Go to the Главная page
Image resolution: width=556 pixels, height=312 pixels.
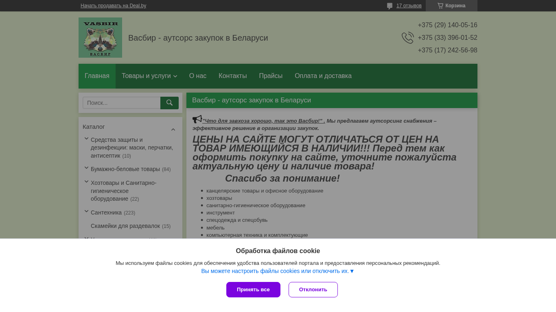click(97, 76)
